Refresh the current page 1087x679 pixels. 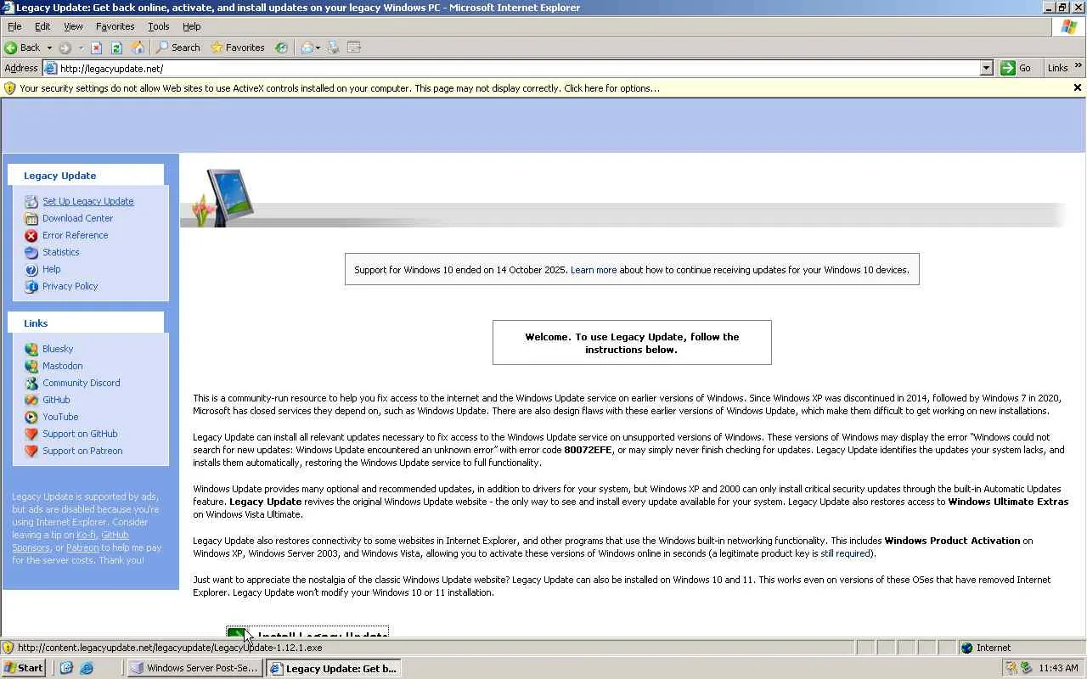(116, 48)
